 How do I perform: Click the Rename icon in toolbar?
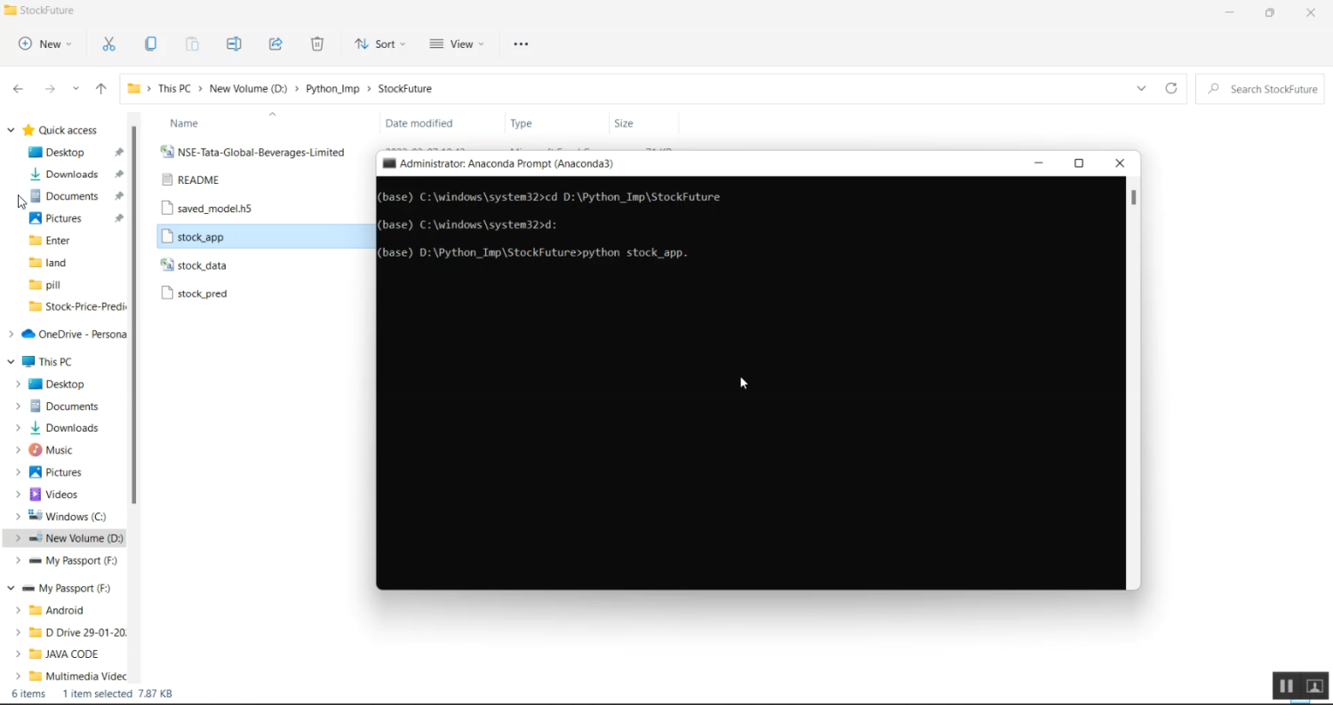(234, 44)
